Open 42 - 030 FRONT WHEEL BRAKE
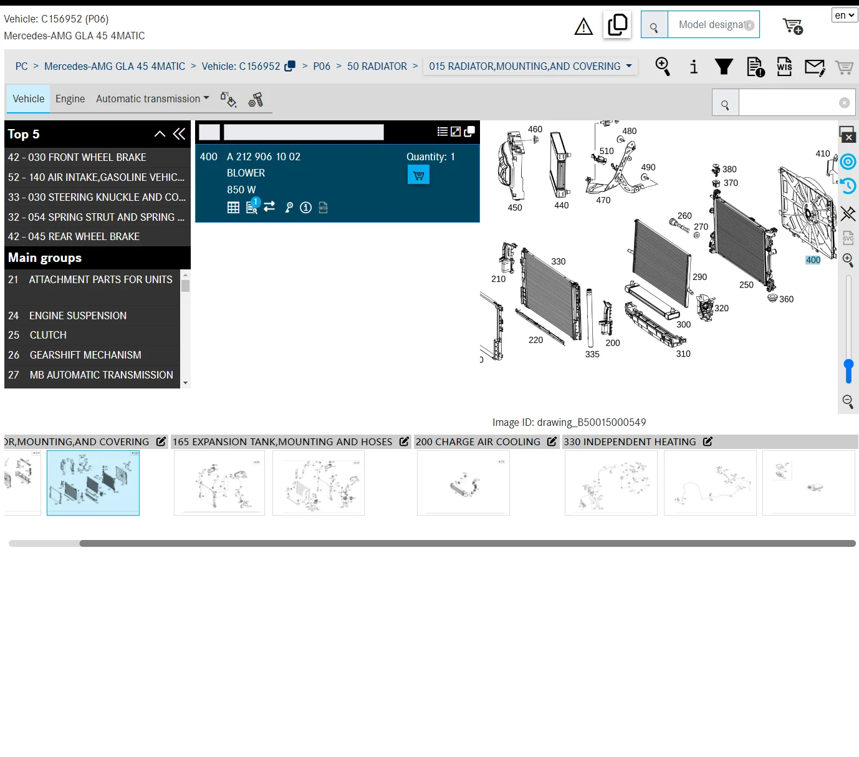 pyautogui.click(x=97, y=157)
